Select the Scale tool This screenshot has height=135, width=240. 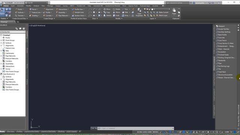[116, 16]
